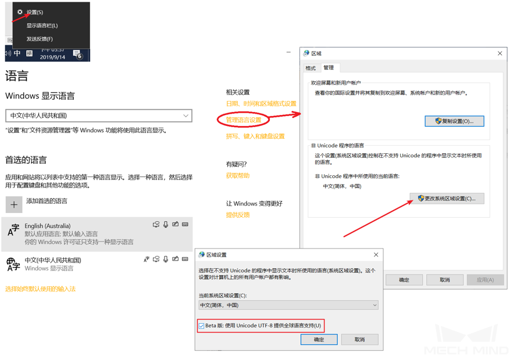The image size is (510, 357).
Task: Click text-to-speech icon on 中文 row
Action: (x=156, y=259)
